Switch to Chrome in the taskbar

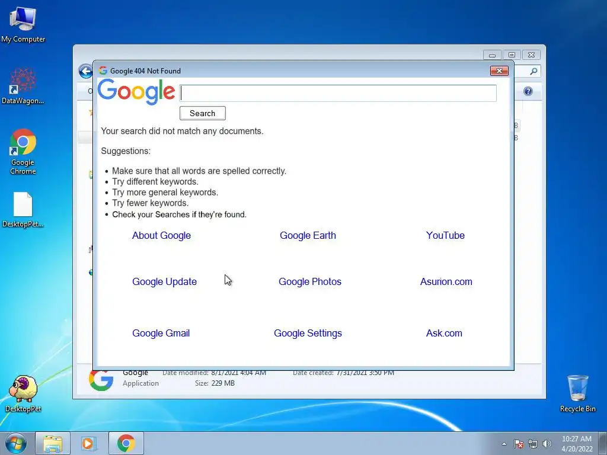(x=126, y=443)
